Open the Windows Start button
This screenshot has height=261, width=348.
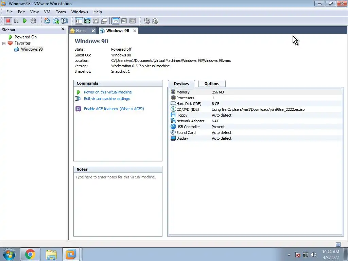click(x=9, y=254)
